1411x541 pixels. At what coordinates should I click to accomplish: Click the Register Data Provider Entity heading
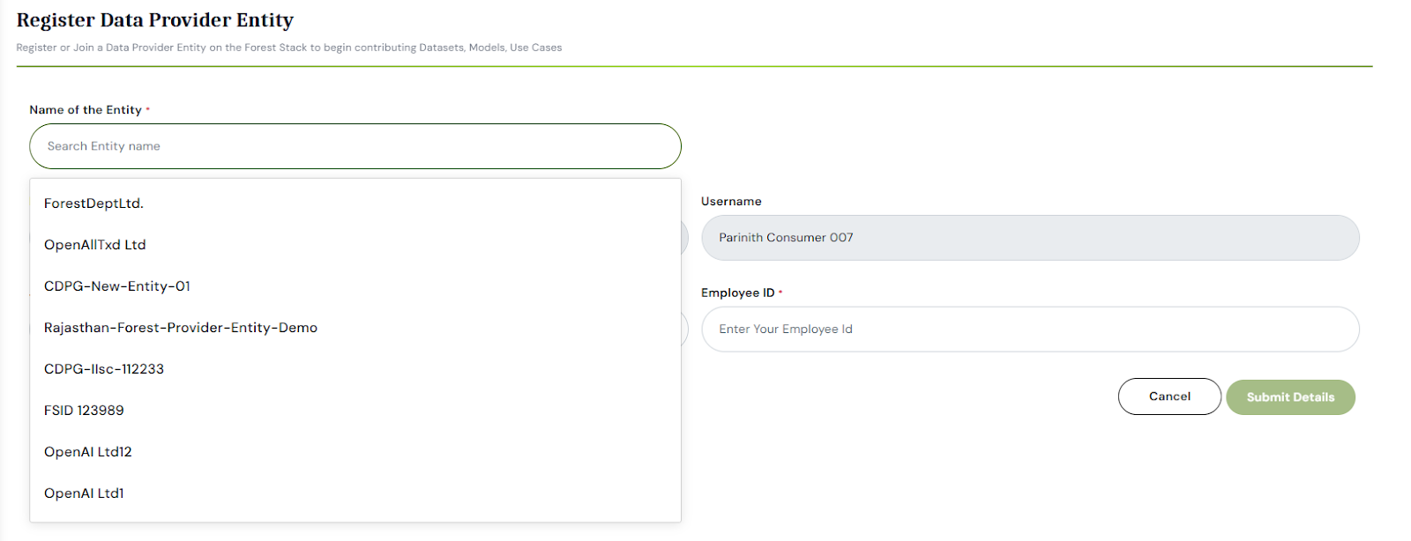click(x=155, y=20)
